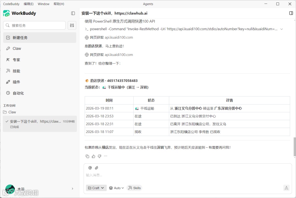Attach a file with paperclip icon
This screenshot has height=198, width=296.
coord(96,167)
